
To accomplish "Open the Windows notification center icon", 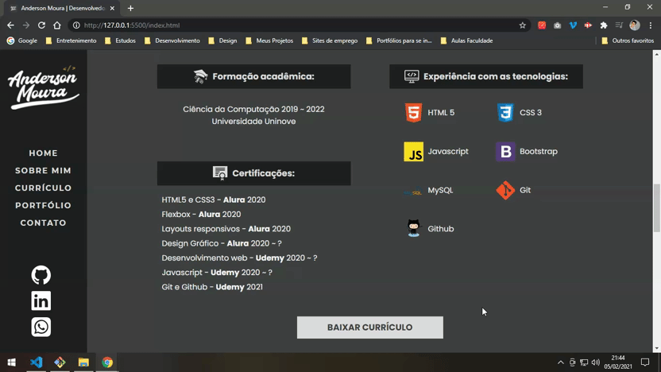I will (645, 362).
